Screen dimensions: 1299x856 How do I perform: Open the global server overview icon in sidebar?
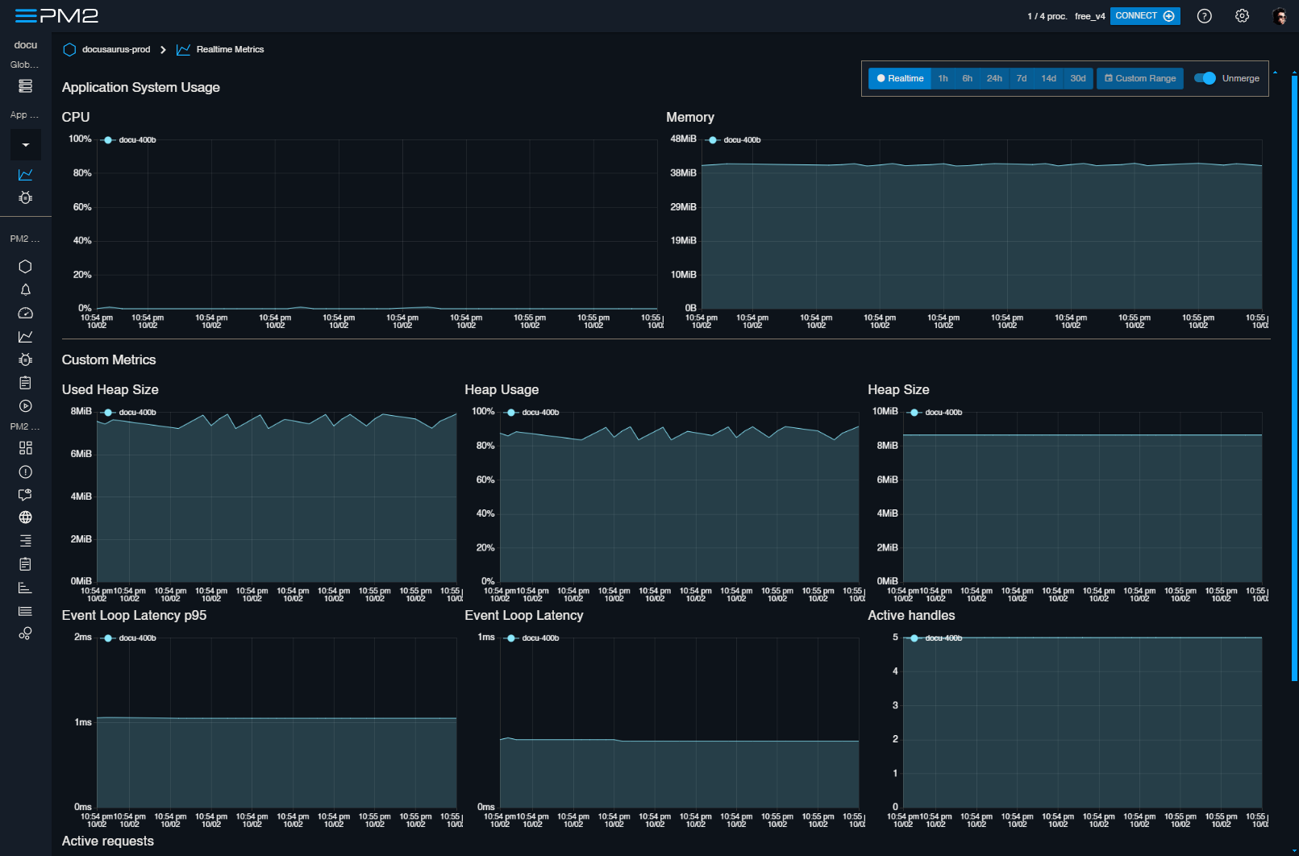[25, 85]
